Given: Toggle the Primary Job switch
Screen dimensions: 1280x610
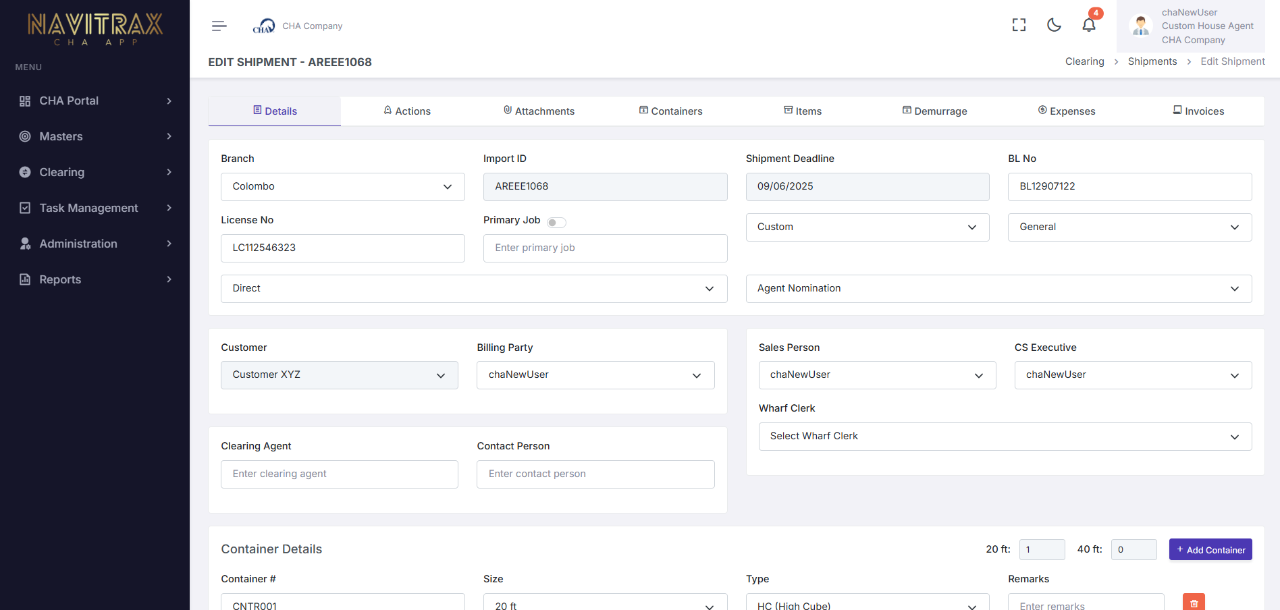Looking at the screenshot, I should click(x=556, y=222).
